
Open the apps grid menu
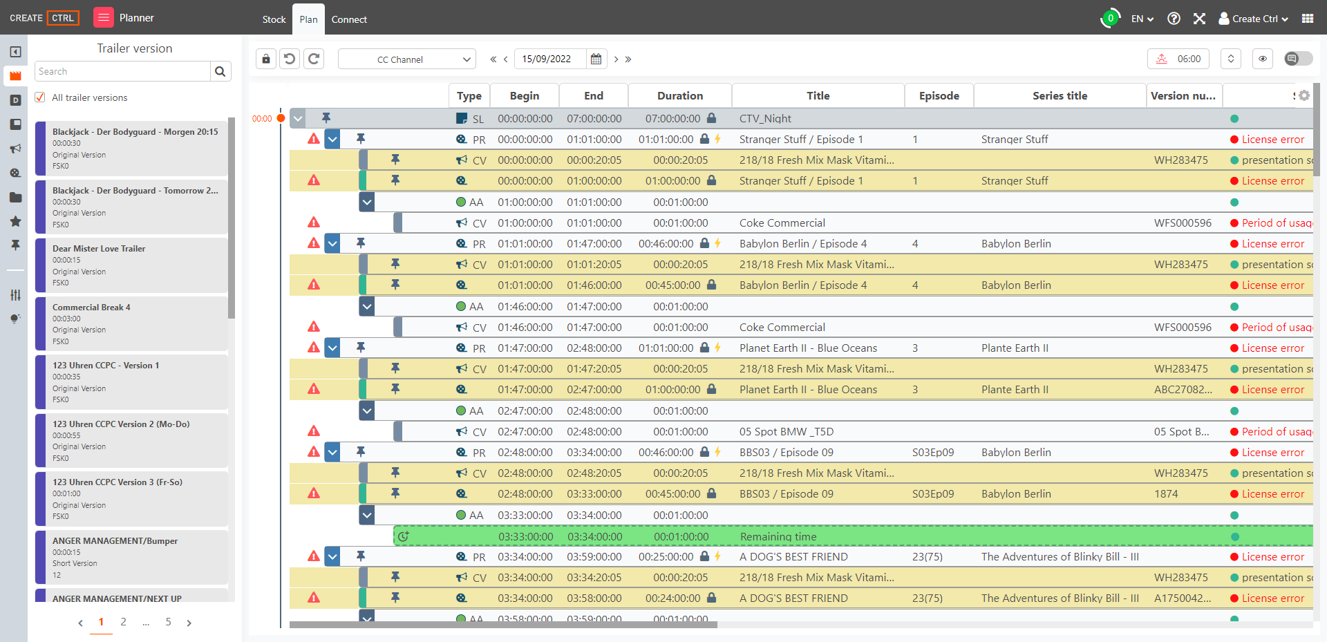(x=1308, y=19)
